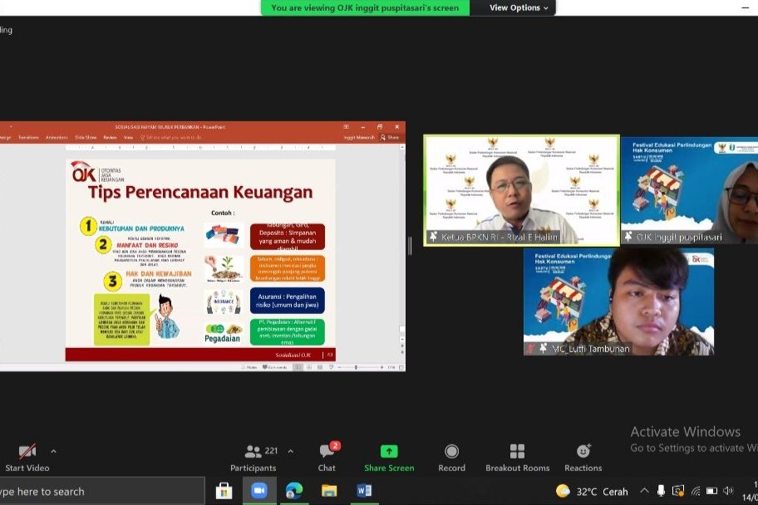Open the Slide Show tab in PowerPoint
The height and width of the screenshot is (505, 758).
[86, 138]
